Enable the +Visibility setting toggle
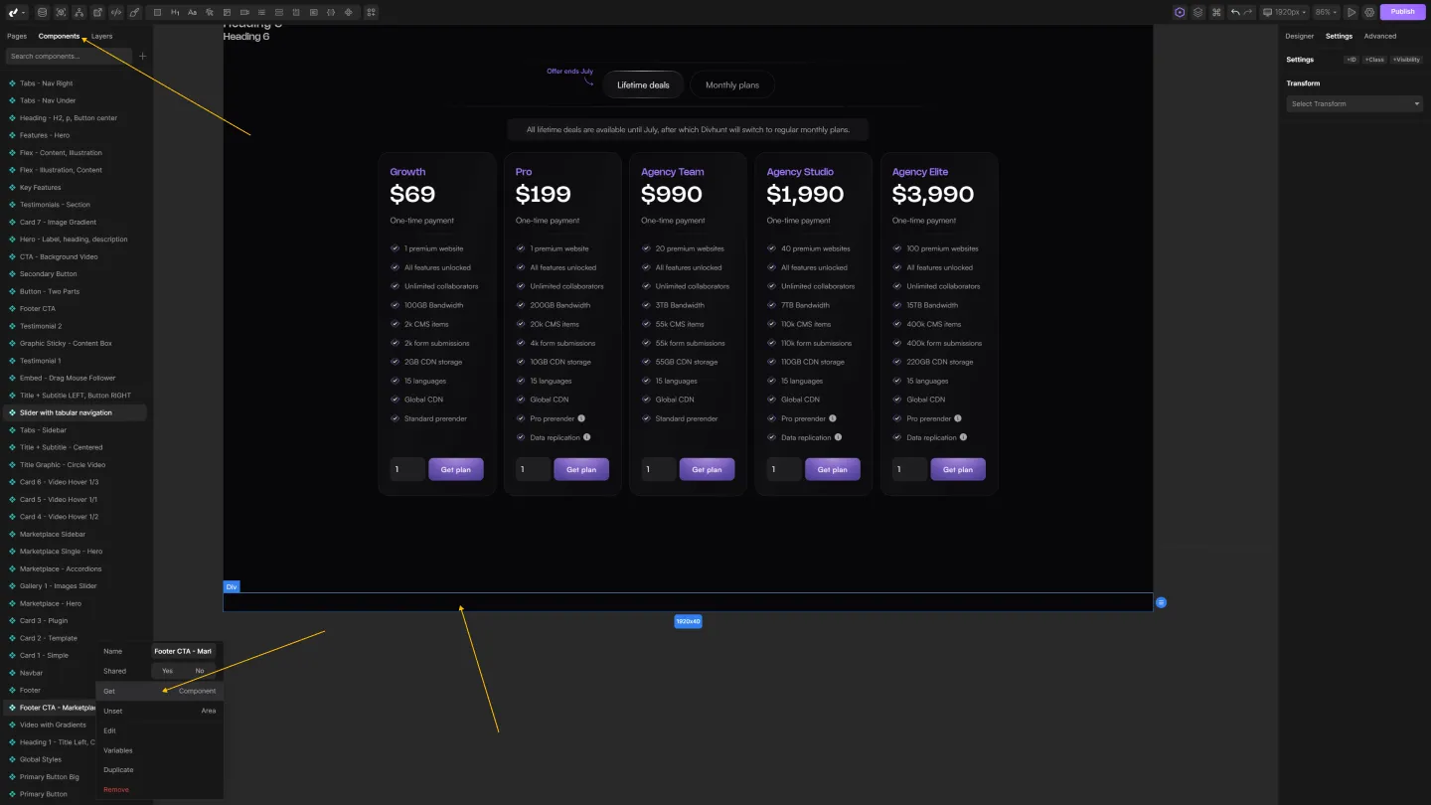Image resolution: width=1431 pixels, height=805 pixels. pos(1406,59)
